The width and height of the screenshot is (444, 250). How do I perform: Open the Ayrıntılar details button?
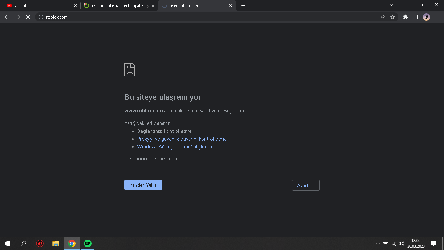coord(306,185)
